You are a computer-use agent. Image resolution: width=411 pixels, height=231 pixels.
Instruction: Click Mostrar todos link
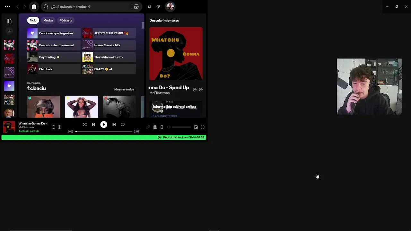click(x=124, y=90)
